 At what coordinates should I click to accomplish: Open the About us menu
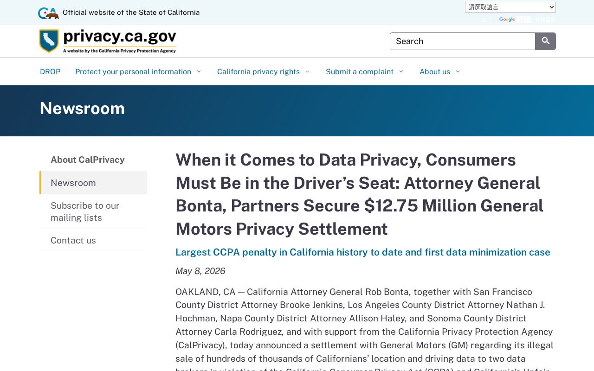point(435,71)
